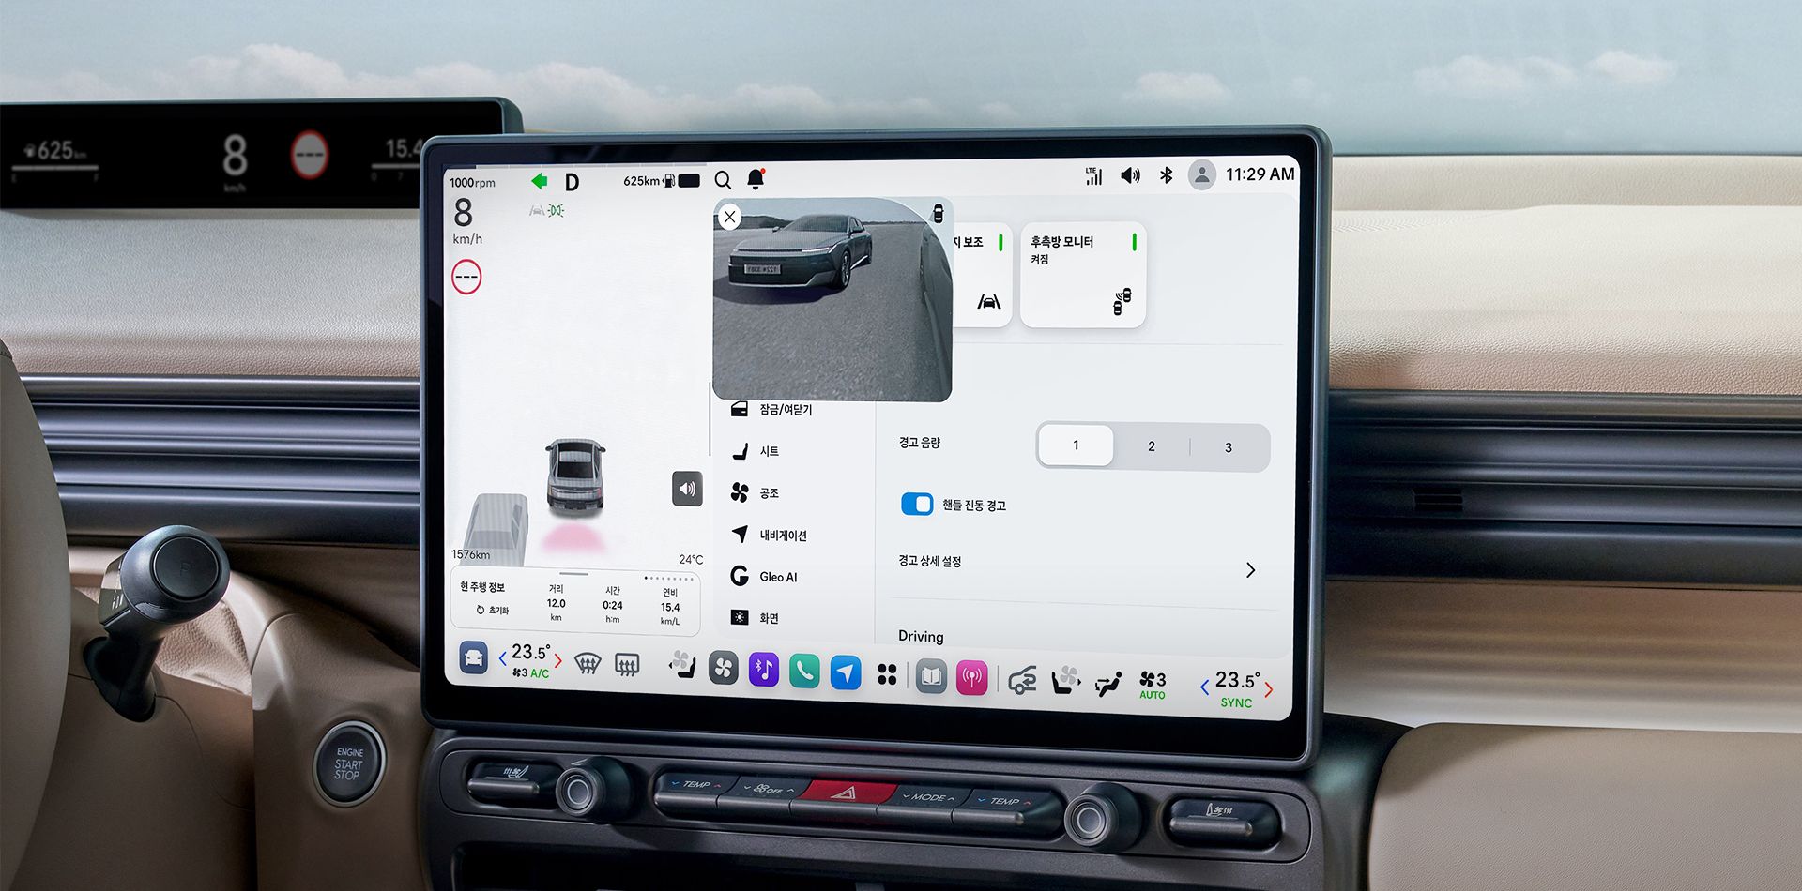Image resolution: width=1802 pixels, height=891 pixels.
Task: Open the manual book app
Action: click(931, 676)
